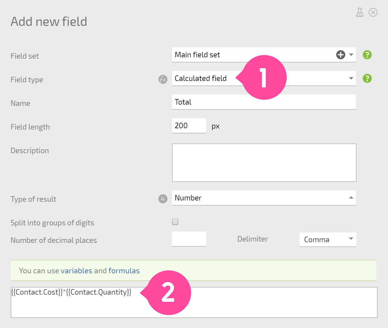The image size is (388, 328).
Task: Click the Name field containing Total
Action: point(264,102)
